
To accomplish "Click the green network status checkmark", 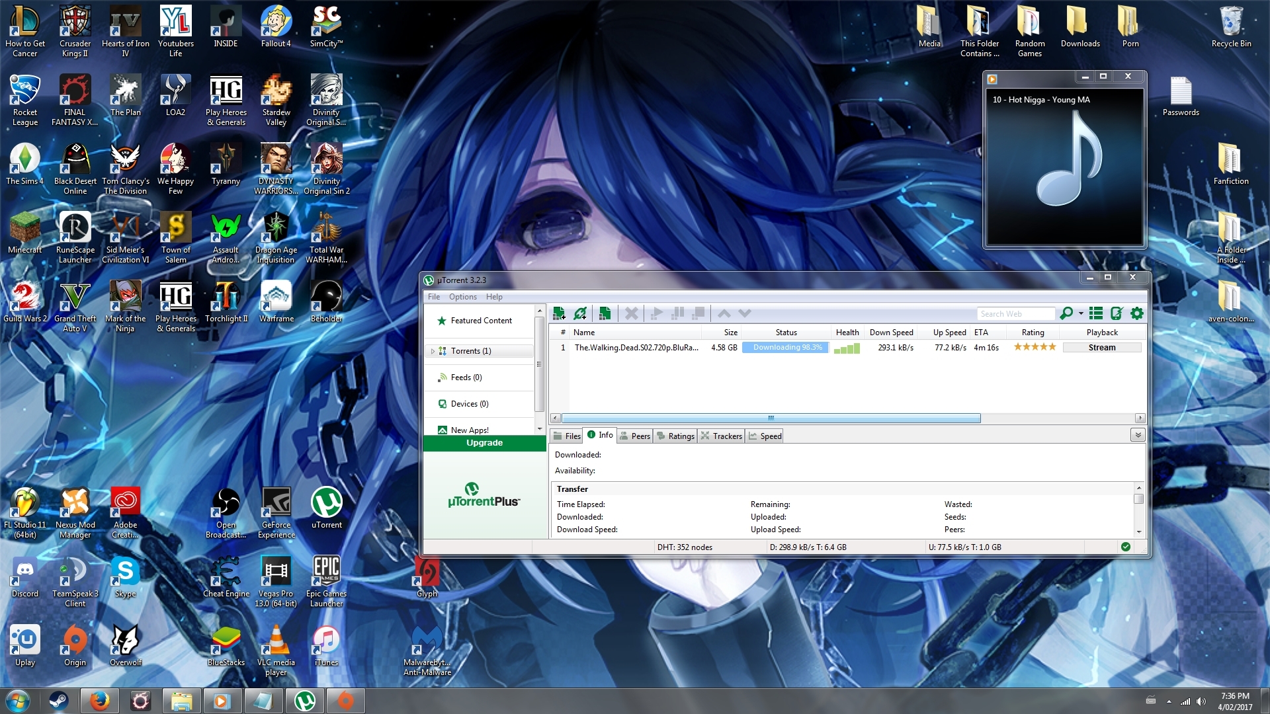I will 1126,547.
